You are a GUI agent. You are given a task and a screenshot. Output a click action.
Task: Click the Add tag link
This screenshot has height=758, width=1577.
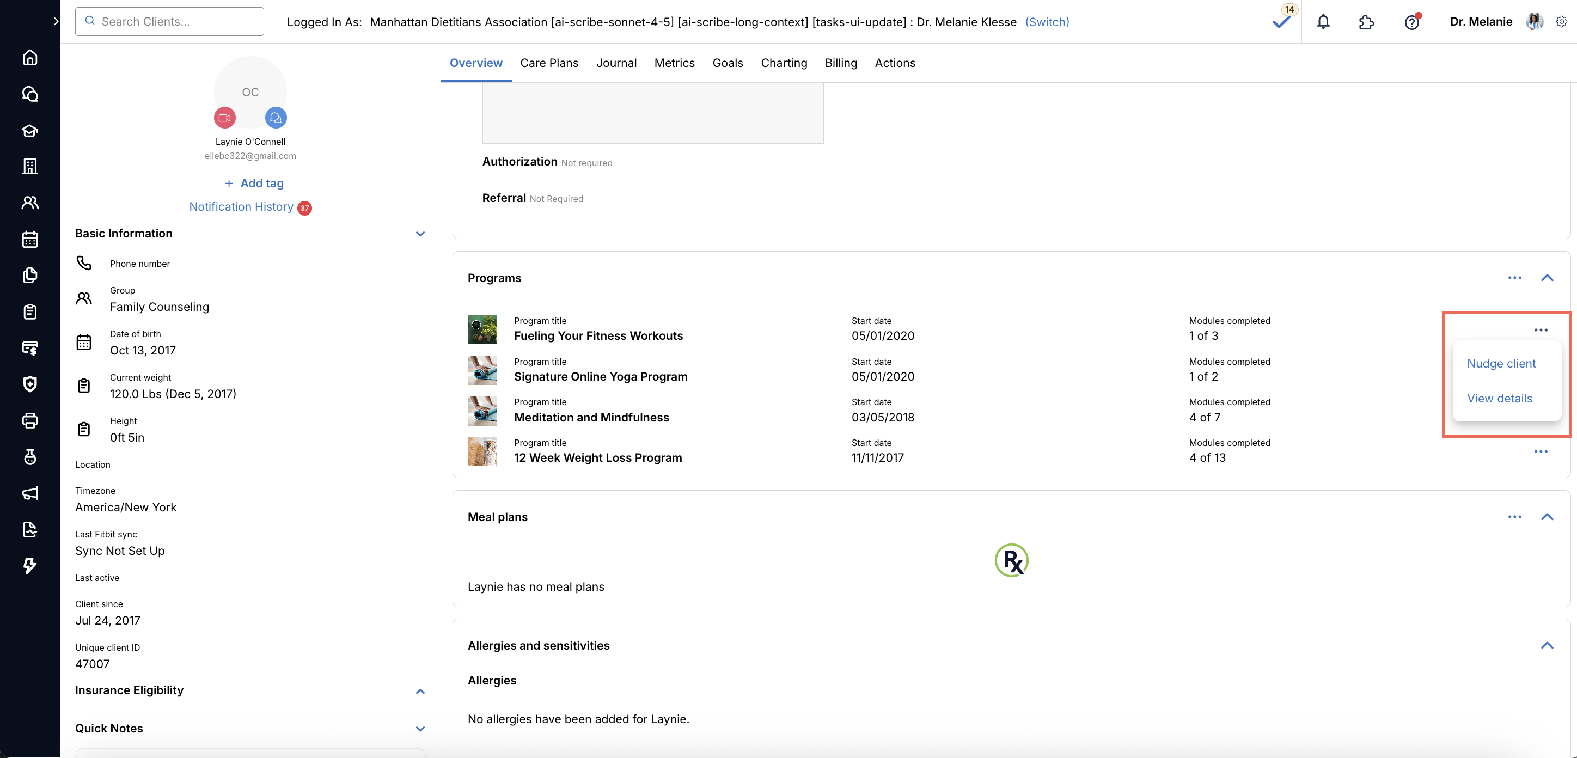point(254,183)
